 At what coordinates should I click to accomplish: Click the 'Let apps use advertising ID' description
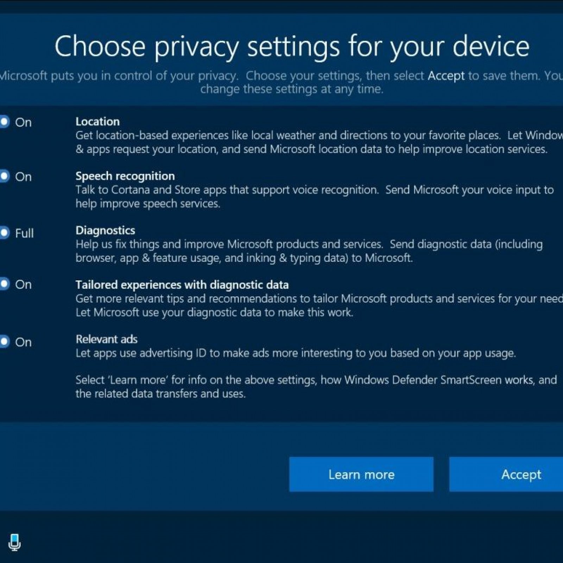[x=296, y=353]
